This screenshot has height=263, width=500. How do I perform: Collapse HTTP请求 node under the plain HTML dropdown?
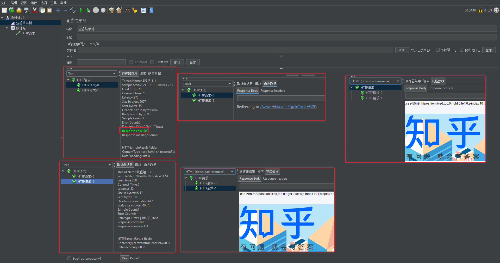pyautogui.click(x=183, y=90)
